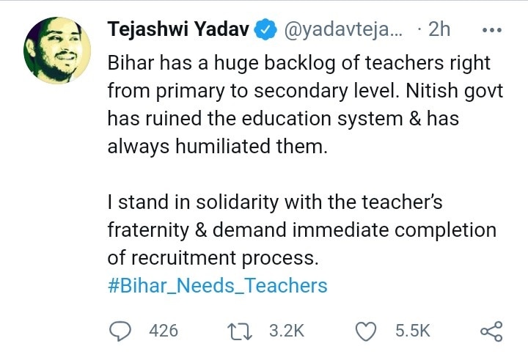
Task: Retweet using the arrows loop icon
Action: point(240,331)
